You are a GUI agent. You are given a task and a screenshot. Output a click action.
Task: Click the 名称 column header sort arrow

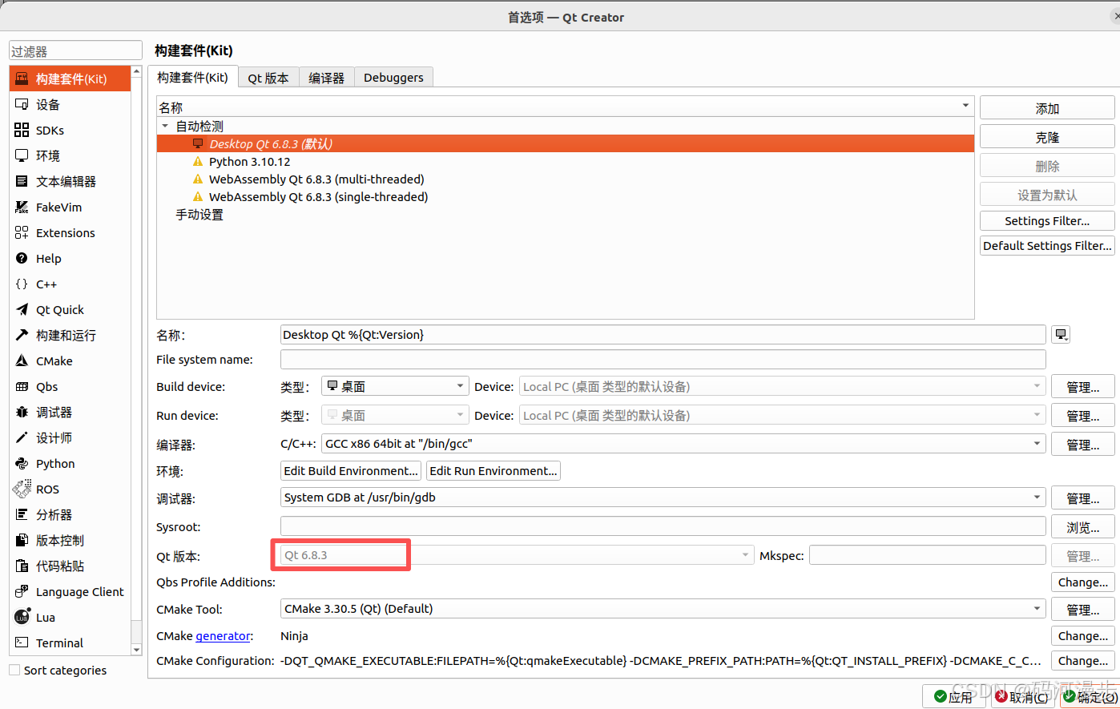pos(965,106)
